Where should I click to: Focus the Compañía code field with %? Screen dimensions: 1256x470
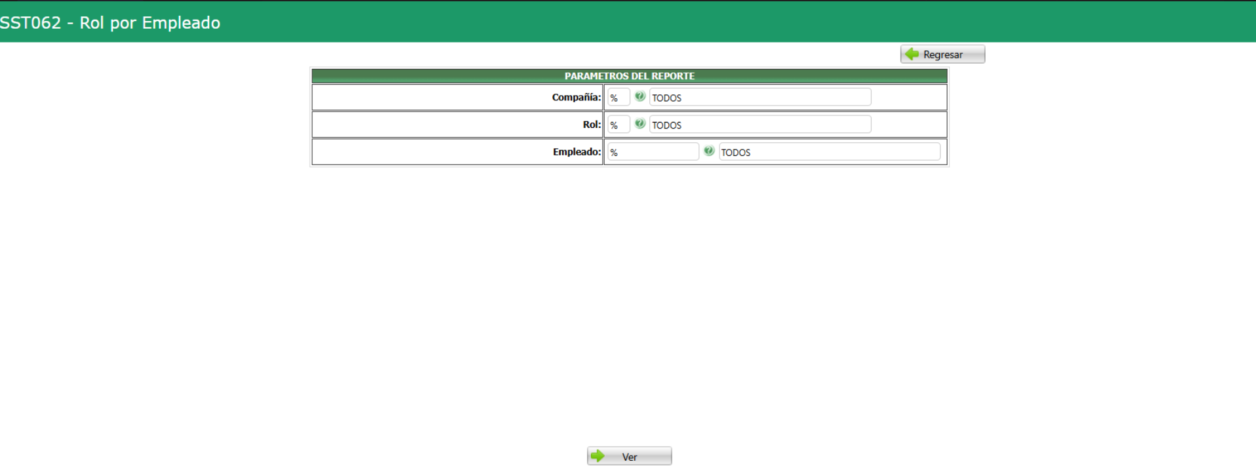point(618,97)
